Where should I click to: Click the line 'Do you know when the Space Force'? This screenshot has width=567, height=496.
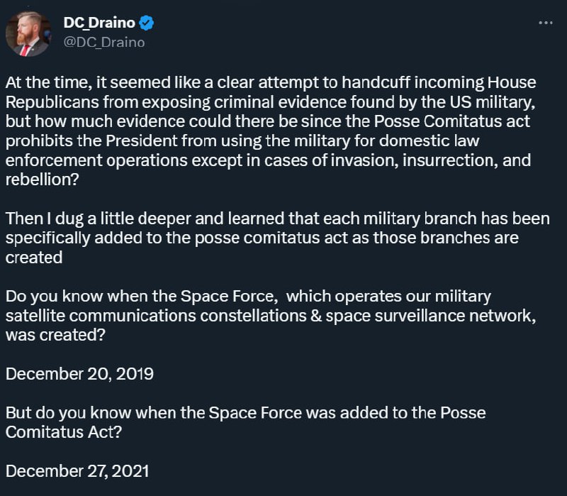[248, 297]
